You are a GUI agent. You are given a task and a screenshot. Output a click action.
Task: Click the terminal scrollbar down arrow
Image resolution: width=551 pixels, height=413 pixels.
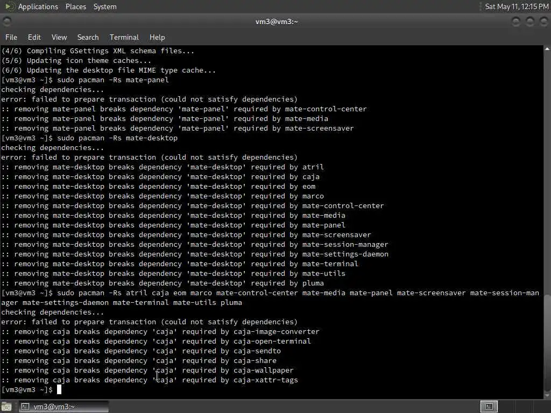547,395
